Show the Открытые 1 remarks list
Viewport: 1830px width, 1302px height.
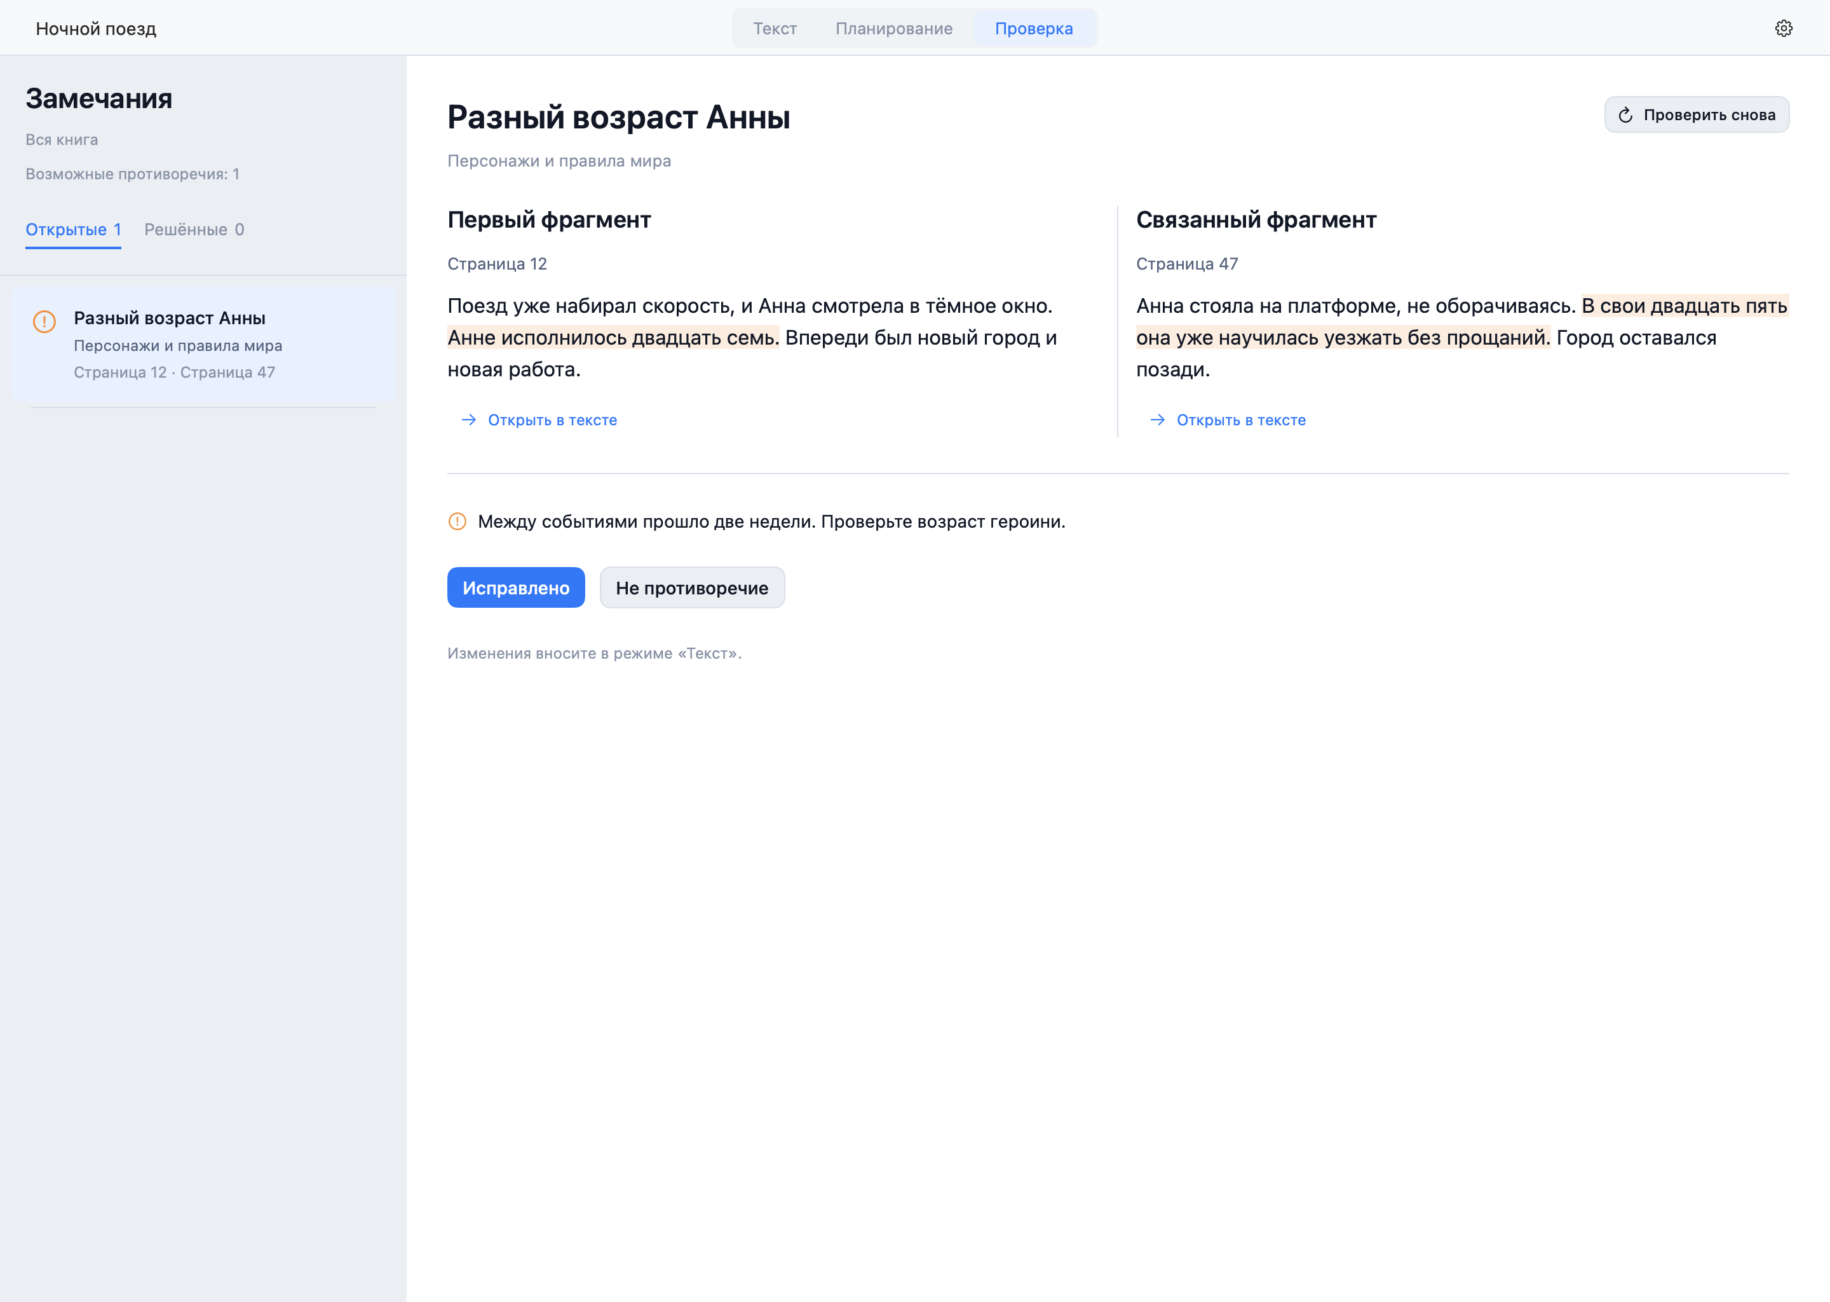[73, 230]
